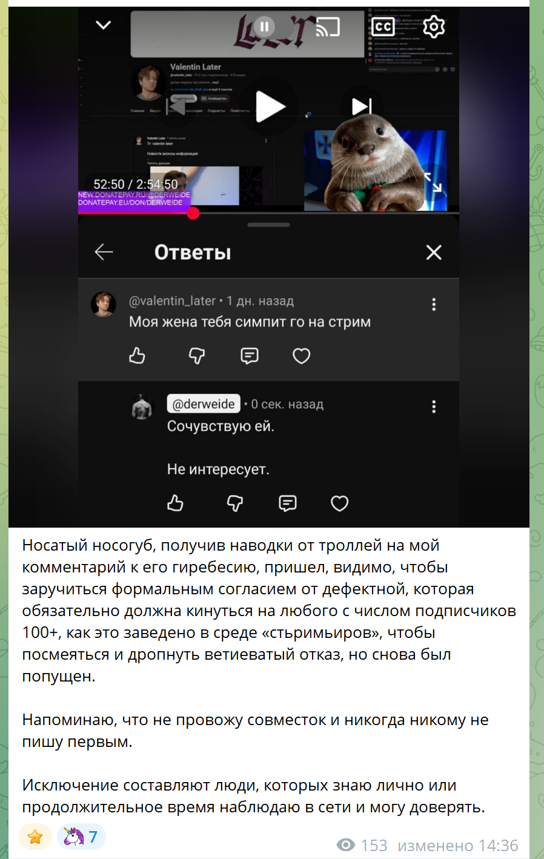Heart the derweide reply
Screen dimensions: 544x859
(x=339, y=503)
